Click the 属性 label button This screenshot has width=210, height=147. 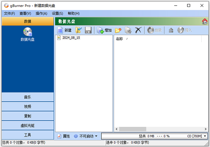point(66,136)
